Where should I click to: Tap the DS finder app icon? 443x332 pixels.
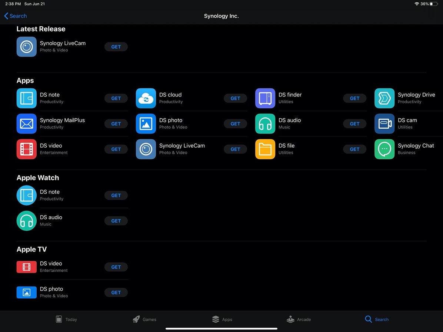coord(265,98)
